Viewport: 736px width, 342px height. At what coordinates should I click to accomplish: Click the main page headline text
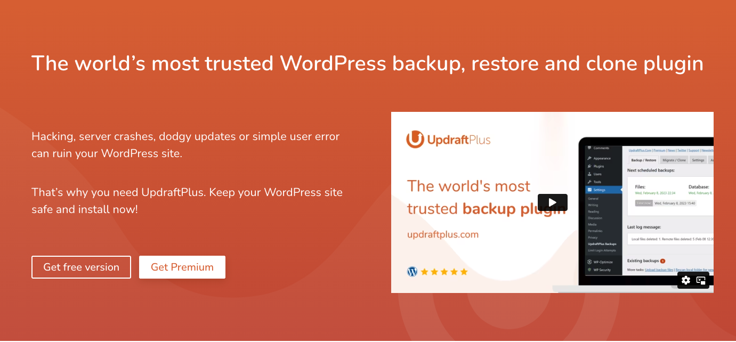point(367,63)
